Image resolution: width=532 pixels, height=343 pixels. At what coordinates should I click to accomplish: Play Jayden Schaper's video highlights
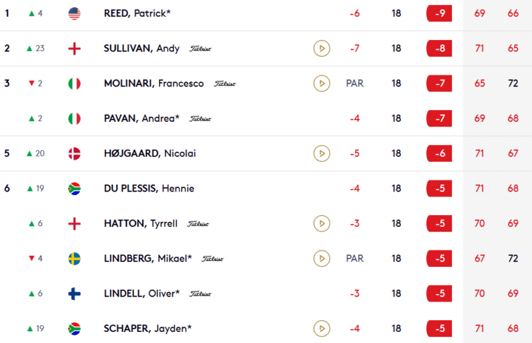321,328
